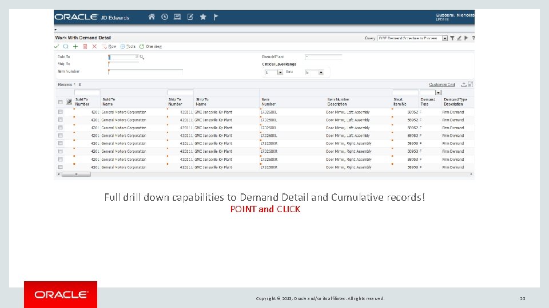
Task: Click the help question mark icon
Action: coord(473,38)
